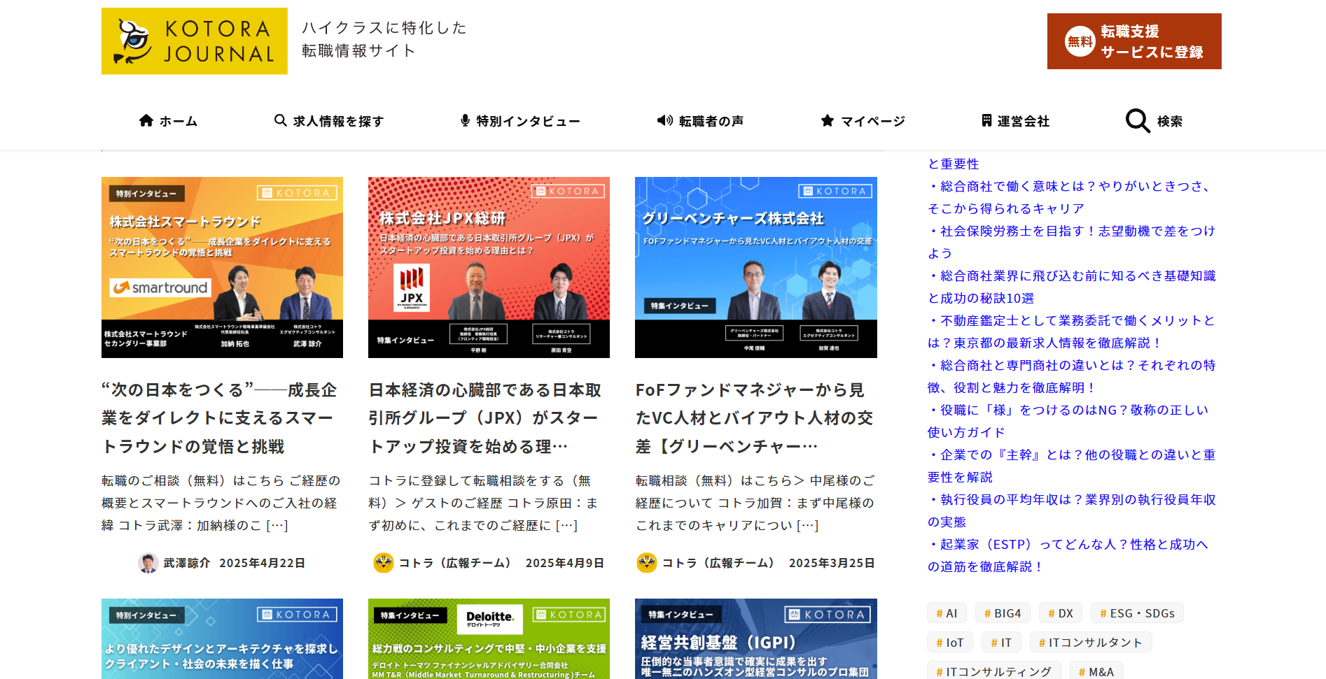Open the Deloitte interview thumbnail
The height and width of the screenshot is (679, 1326).
click(489, 638)
